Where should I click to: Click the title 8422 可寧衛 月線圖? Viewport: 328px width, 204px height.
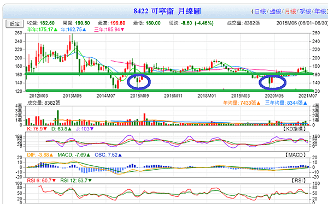coord(167,11)
